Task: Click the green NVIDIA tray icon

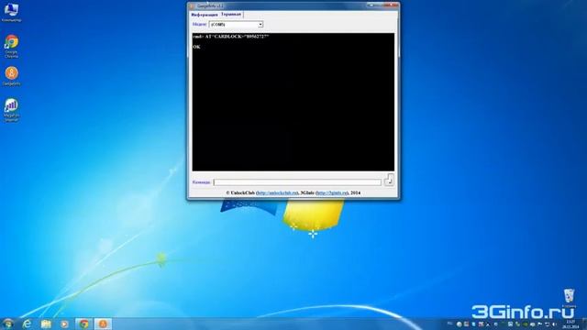Action: (x=526, y=324)
